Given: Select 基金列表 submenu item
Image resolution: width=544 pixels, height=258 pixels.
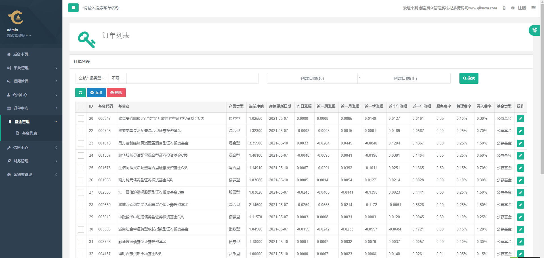Looking at the screenshot, I should pos(30,133).
